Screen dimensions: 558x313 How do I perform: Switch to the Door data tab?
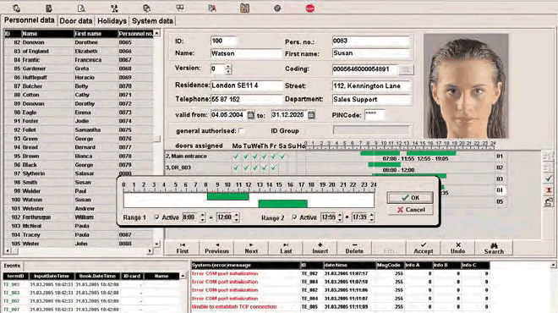coord(76,21)
